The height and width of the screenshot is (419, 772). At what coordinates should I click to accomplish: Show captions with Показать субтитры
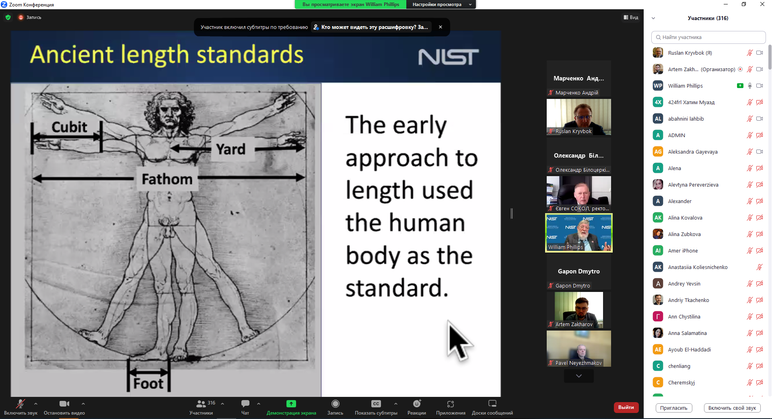coord(376,407)
